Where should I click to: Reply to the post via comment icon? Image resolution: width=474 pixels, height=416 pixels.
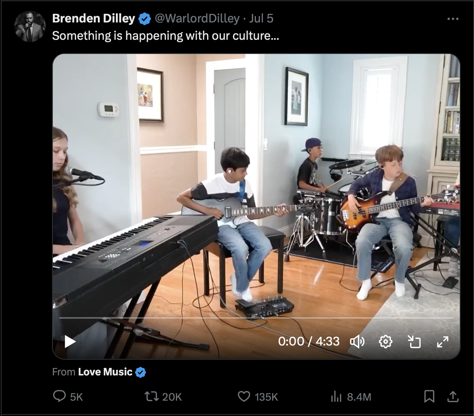60,396
